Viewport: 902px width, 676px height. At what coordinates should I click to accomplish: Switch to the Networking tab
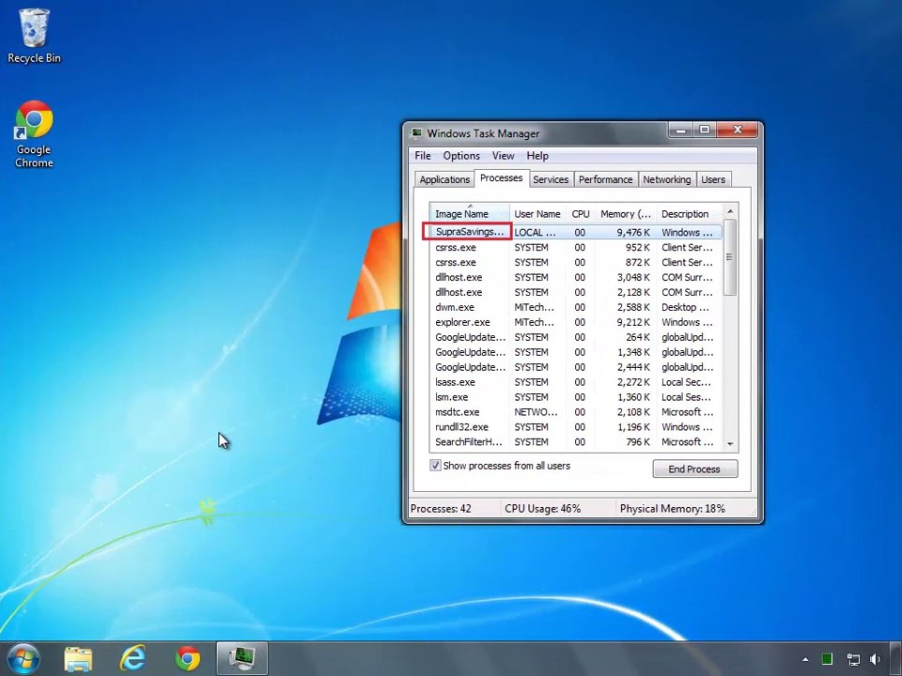(667, 179)
